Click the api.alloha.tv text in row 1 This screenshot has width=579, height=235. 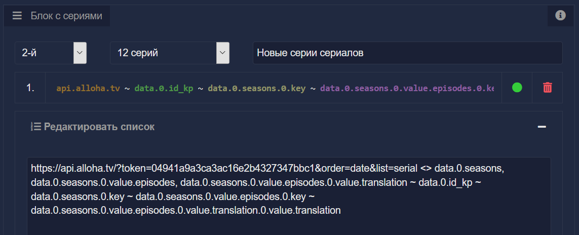88,88
